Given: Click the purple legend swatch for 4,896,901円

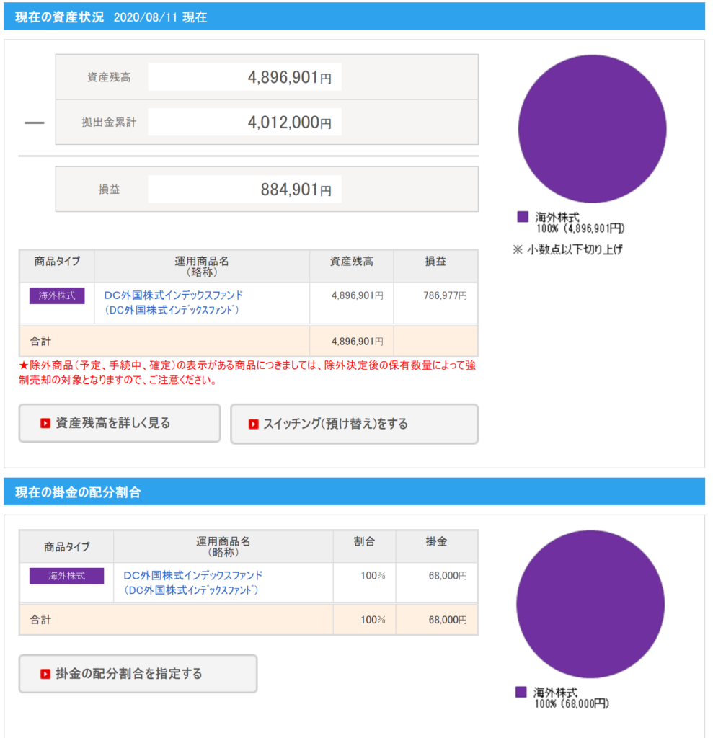Looking at the screenshot, I should (x=523, y=217).
